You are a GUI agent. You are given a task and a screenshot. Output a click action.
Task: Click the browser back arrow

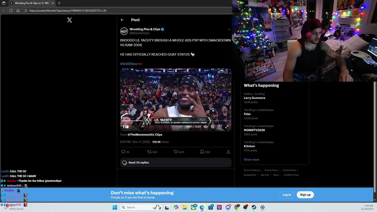4,11
